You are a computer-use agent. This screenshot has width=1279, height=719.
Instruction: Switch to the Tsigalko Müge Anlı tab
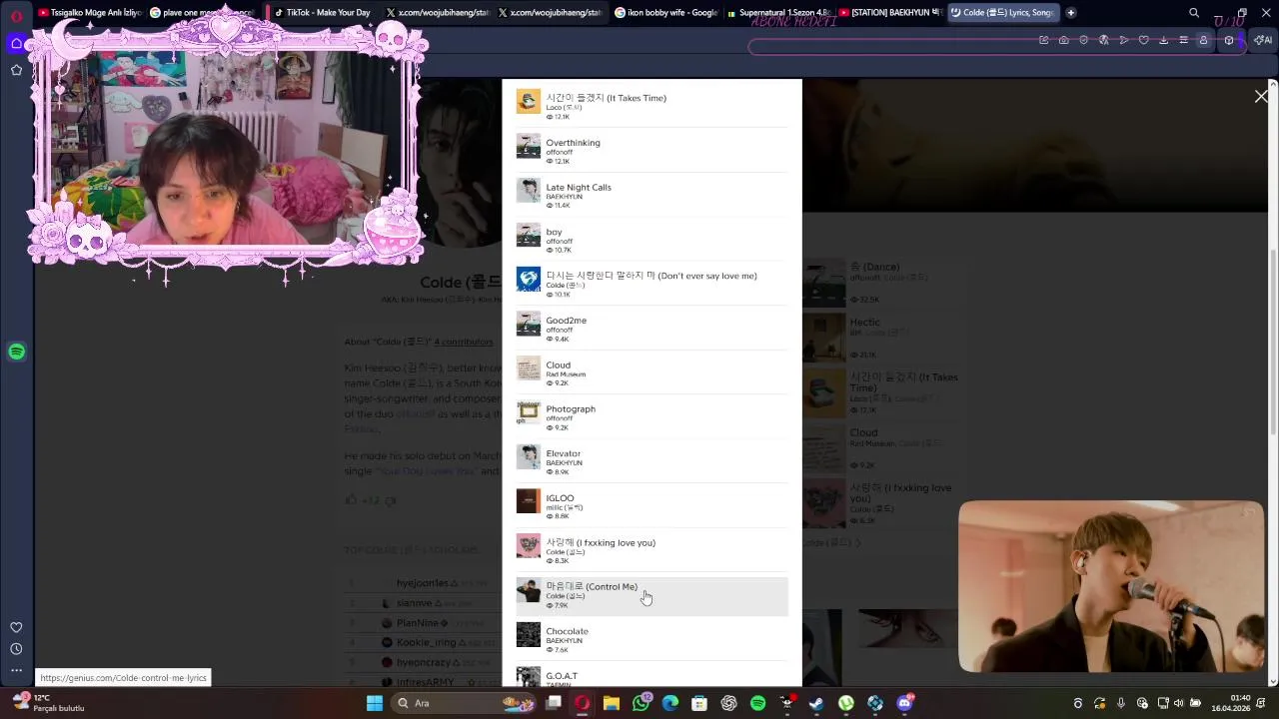pyautogui.click(x=90, y=13)
